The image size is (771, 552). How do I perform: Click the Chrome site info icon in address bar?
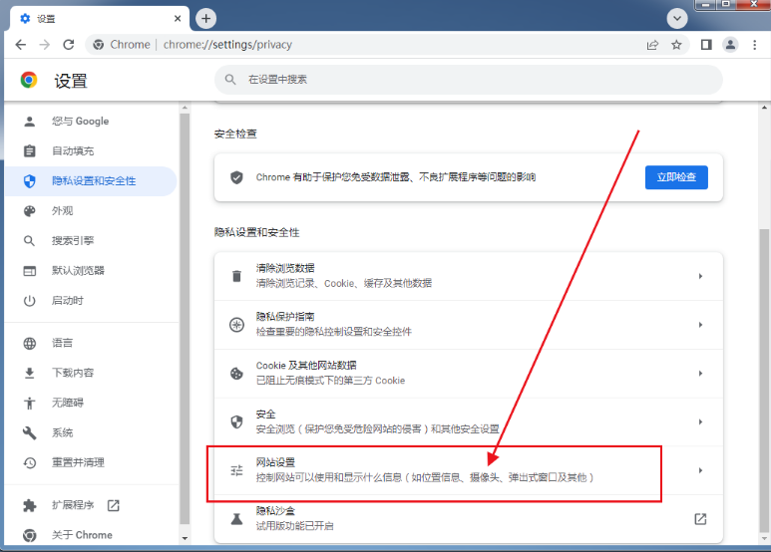(99, 45)
